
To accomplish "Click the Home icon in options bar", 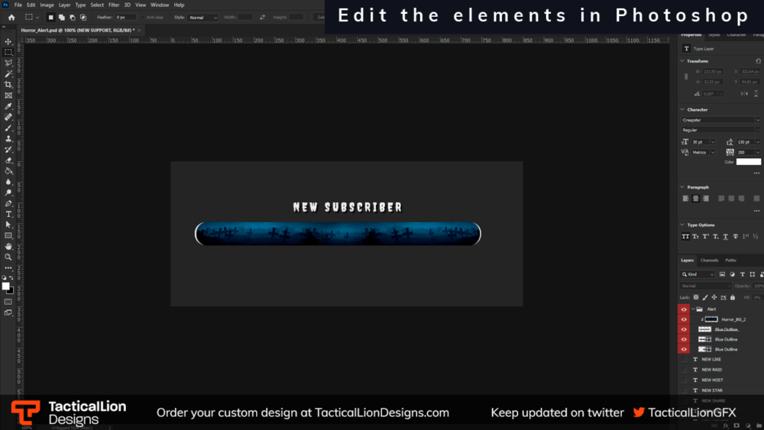I will click(11, 18).
